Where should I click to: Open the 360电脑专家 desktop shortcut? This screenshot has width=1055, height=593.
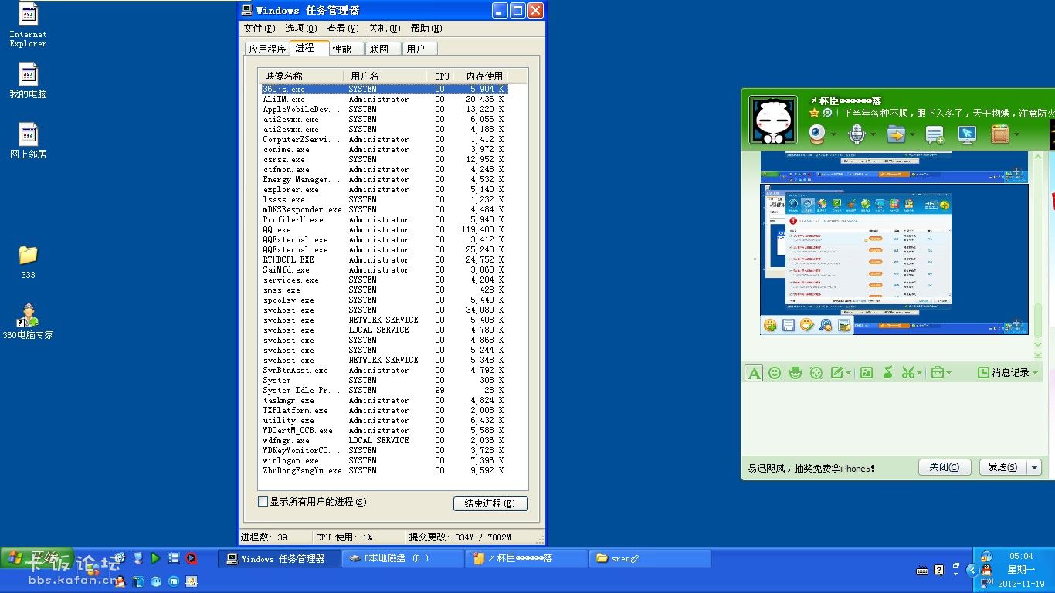pyautogui.click(x=29, y=321)
